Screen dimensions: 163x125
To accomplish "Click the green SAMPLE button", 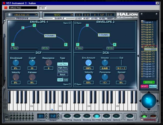I will pyautogui.click(x=149, y=82).
